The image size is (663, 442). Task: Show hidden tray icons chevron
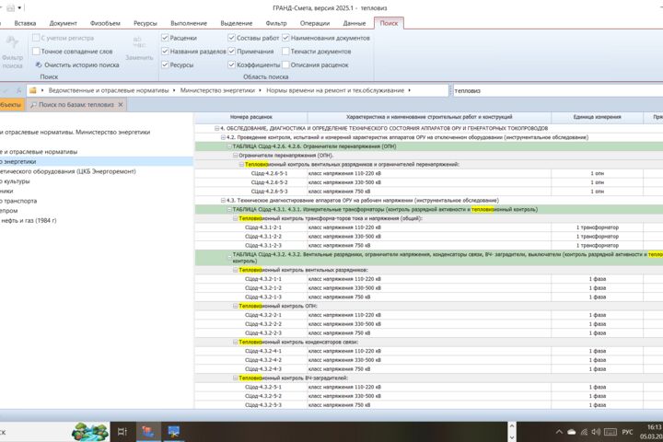tap(559, 432)
